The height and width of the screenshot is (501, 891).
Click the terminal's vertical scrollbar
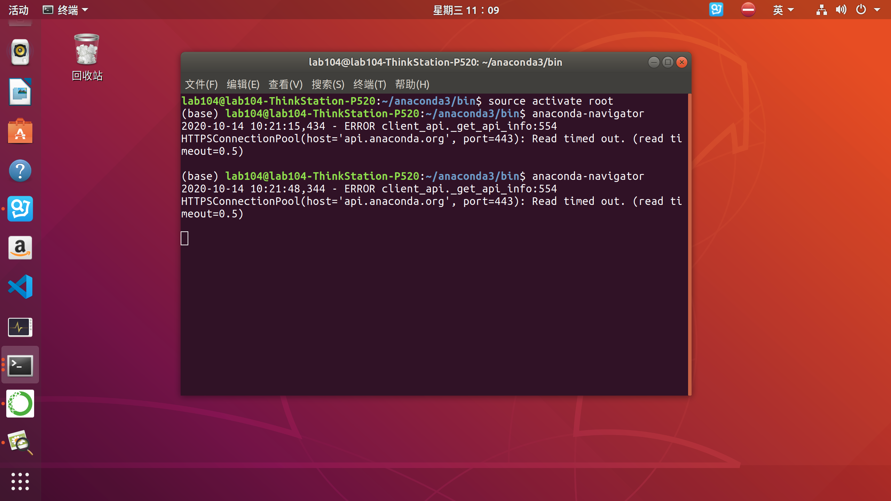point(689,244)
